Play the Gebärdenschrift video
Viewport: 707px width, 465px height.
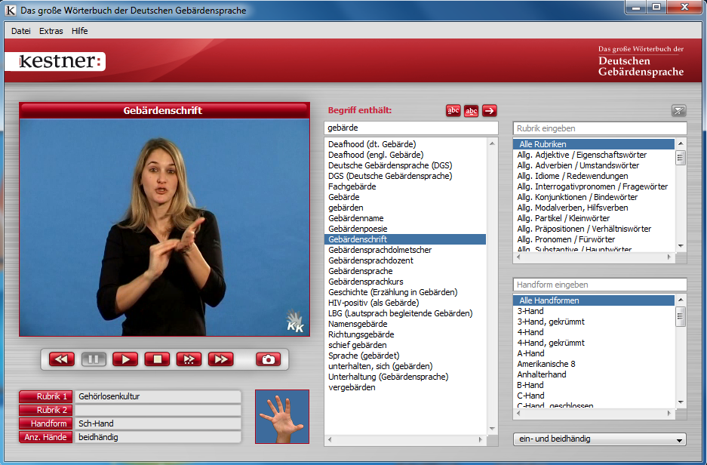coord(125,359)
